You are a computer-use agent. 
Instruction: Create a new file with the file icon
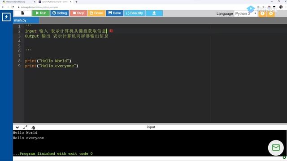pos(22,13)
